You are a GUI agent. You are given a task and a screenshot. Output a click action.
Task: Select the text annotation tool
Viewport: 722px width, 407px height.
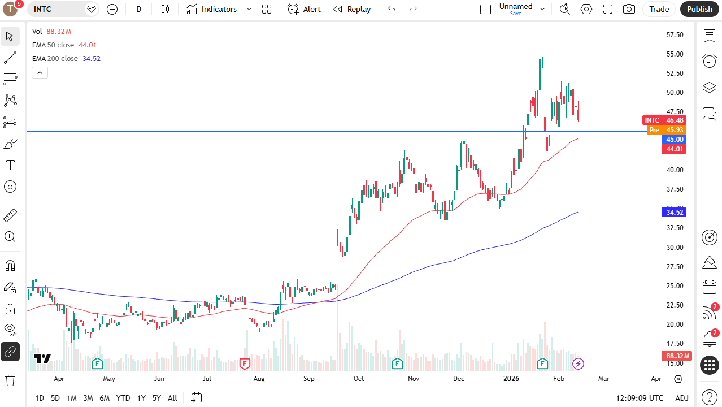(x=10, y=165)
